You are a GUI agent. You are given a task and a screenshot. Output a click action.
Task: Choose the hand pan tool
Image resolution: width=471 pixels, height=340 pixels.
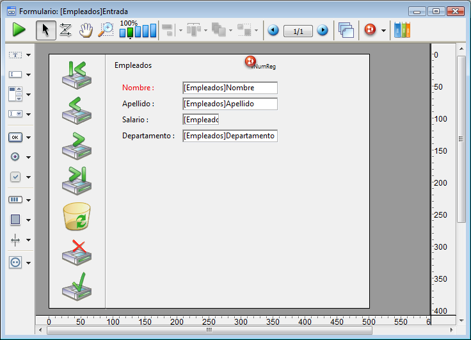tap(85, 30)
